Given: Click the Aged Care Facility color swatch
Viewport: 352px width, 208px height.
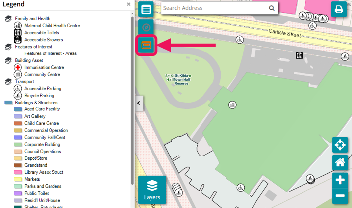Looking at the screenshot, I should point(18,109).
